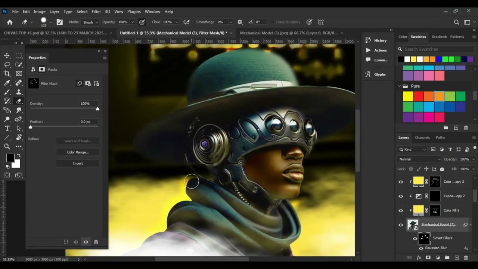
Task: Open the eraser Mode dropdown
Action: coord(90,22)
